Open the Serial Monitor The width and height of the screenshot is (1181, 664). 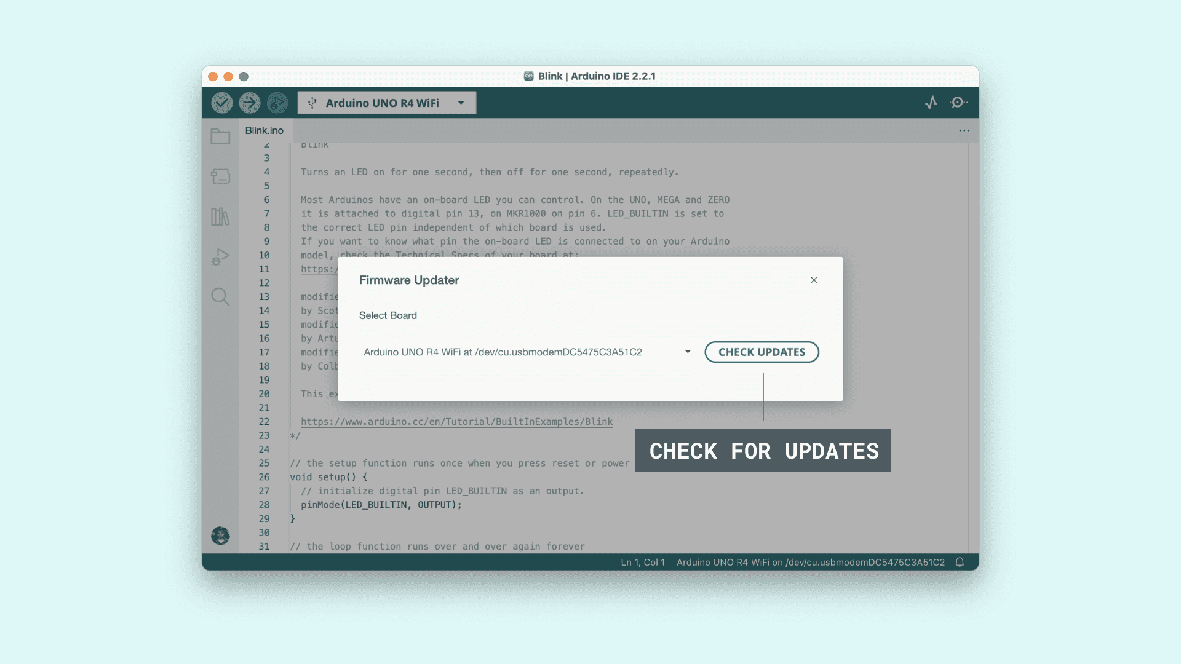pyautogui.click(x=958, y=103)
